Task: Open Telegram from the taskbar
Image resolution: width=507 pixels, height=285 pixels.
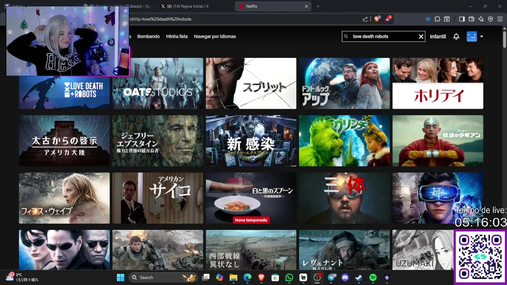Action: [331, 277]
